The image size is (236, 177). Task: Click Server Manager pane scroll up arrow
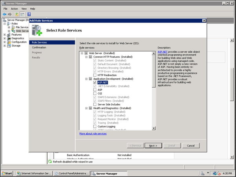(232, 40)
